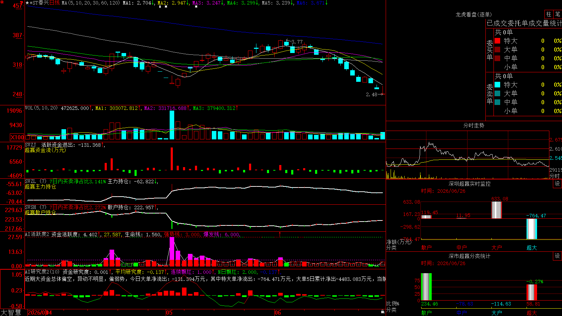562x316 pixels.
Task: Click the 06 month marker on timeline
Action: point(278,312)
